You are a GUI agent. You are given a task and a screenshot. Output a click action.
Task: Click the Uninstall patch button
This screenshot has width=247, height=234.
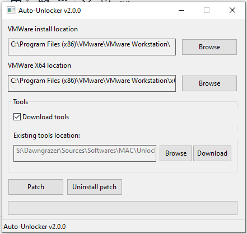coord(95,187)
